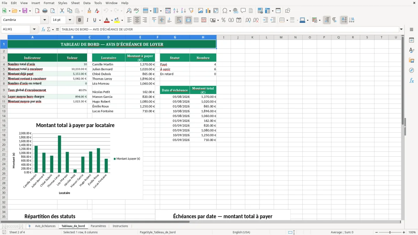Switch to the Instructions sheet tab
Image resolution: width=418 pixels, height=235 pixels.
click(120, 226)
